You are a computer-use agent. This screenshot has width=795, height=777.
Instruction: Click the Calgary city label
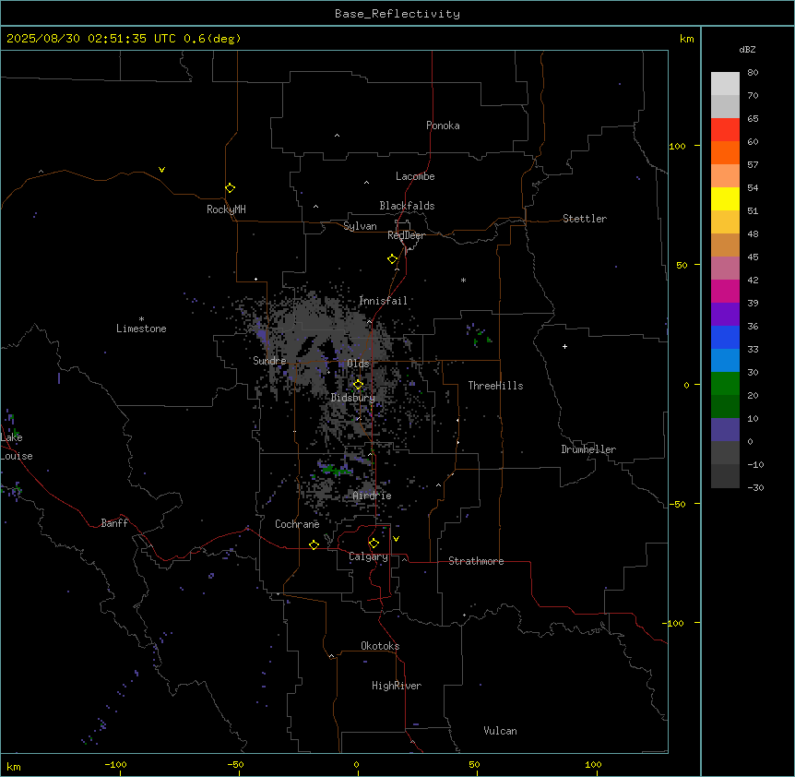pos(369,556)
